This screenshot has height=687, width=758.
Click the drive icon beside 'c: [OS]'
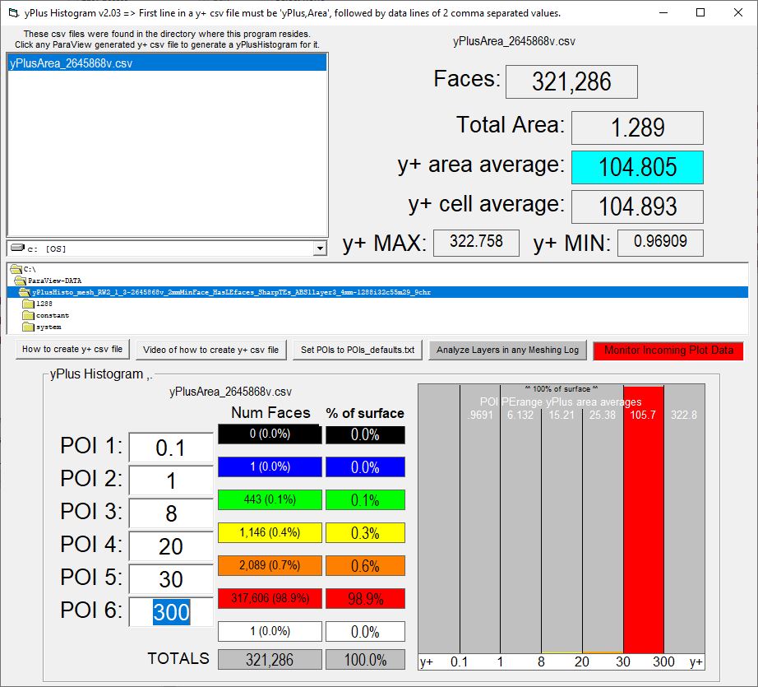click(16, 248)
